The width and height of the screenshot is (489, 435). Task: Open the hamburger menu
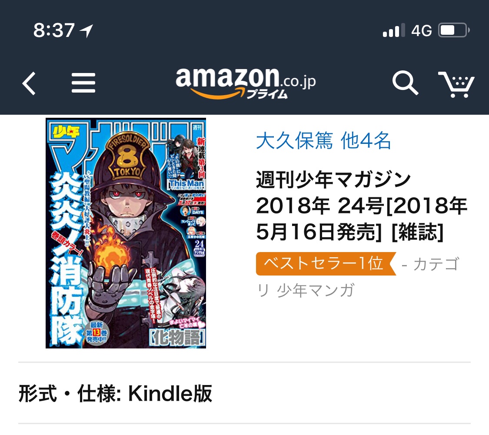point(83,83)
